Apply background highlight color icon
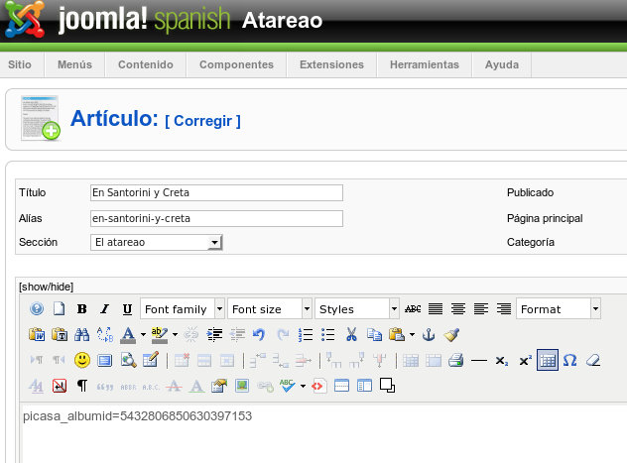Viewport: 627px width, 463px height. coord(160,334)
